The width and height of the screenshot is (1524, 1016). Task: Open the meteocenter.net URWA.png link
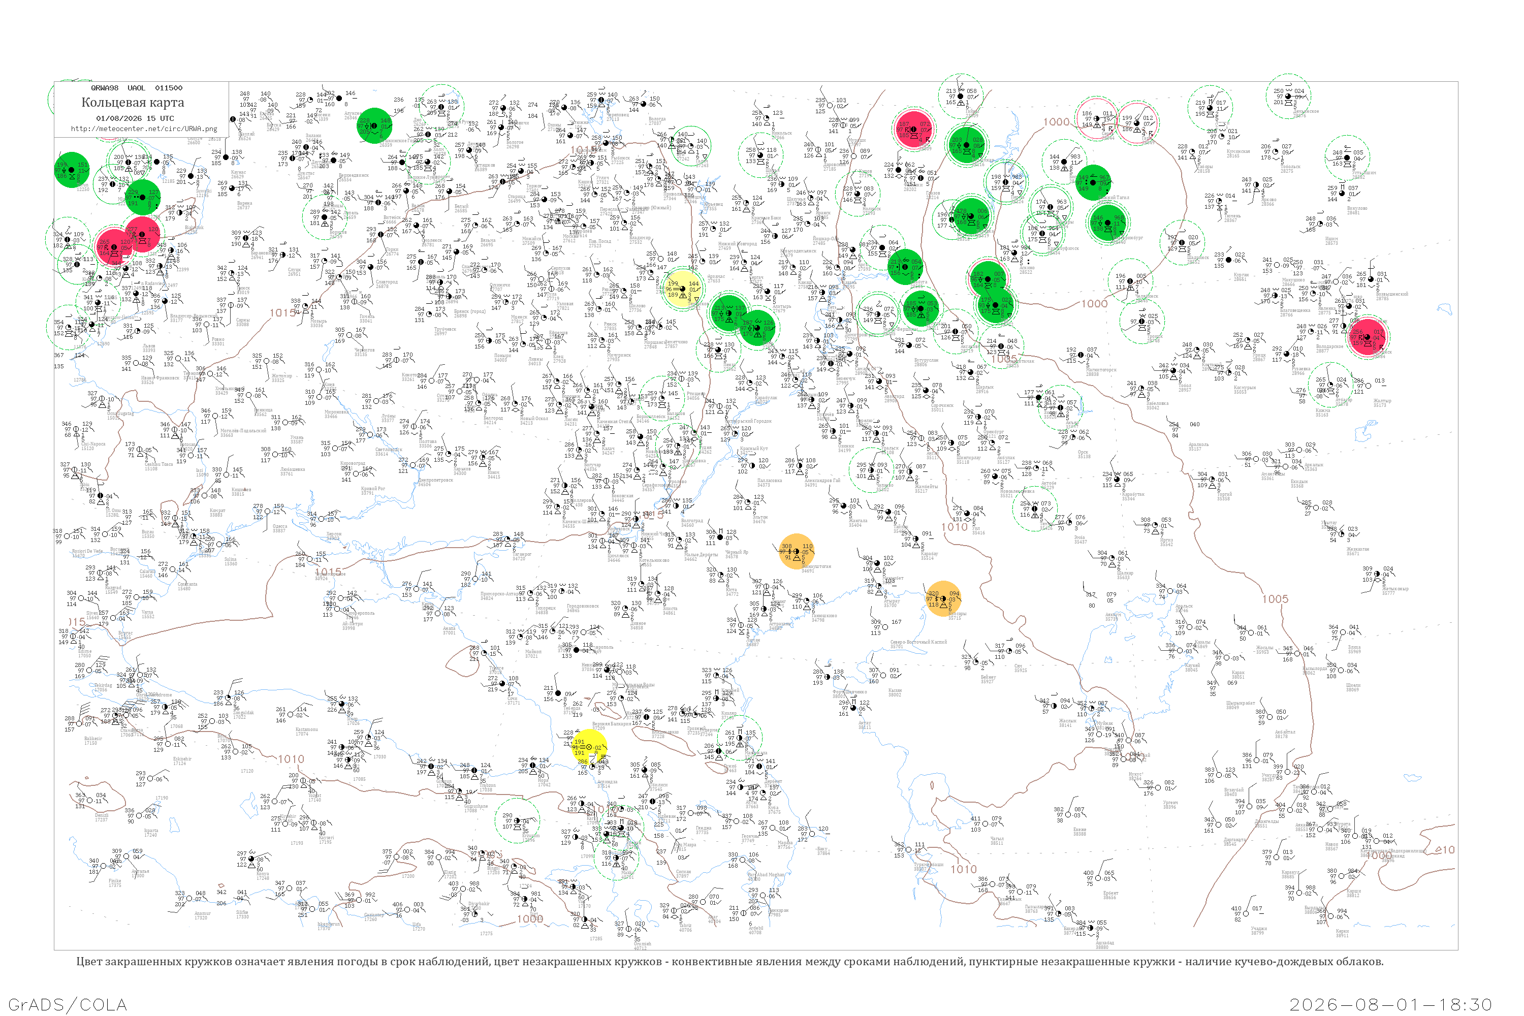tap(144, 129)
